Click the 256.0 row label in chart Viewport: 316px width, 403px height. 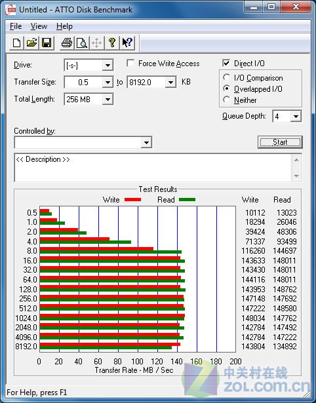28,298
